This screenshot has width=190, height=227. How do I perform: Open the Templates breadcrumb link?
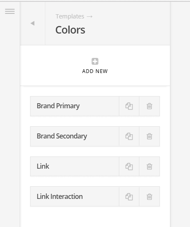(70, 16)
